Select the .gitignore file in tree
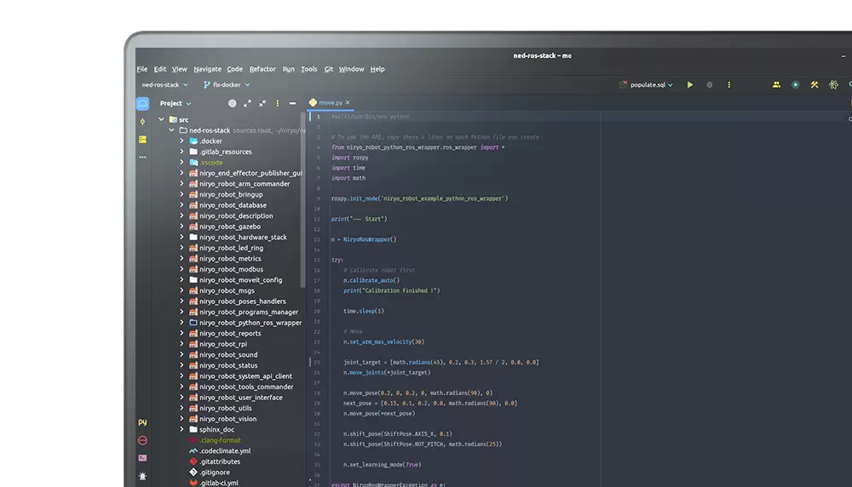852x487 pixels. pos(214,472)
